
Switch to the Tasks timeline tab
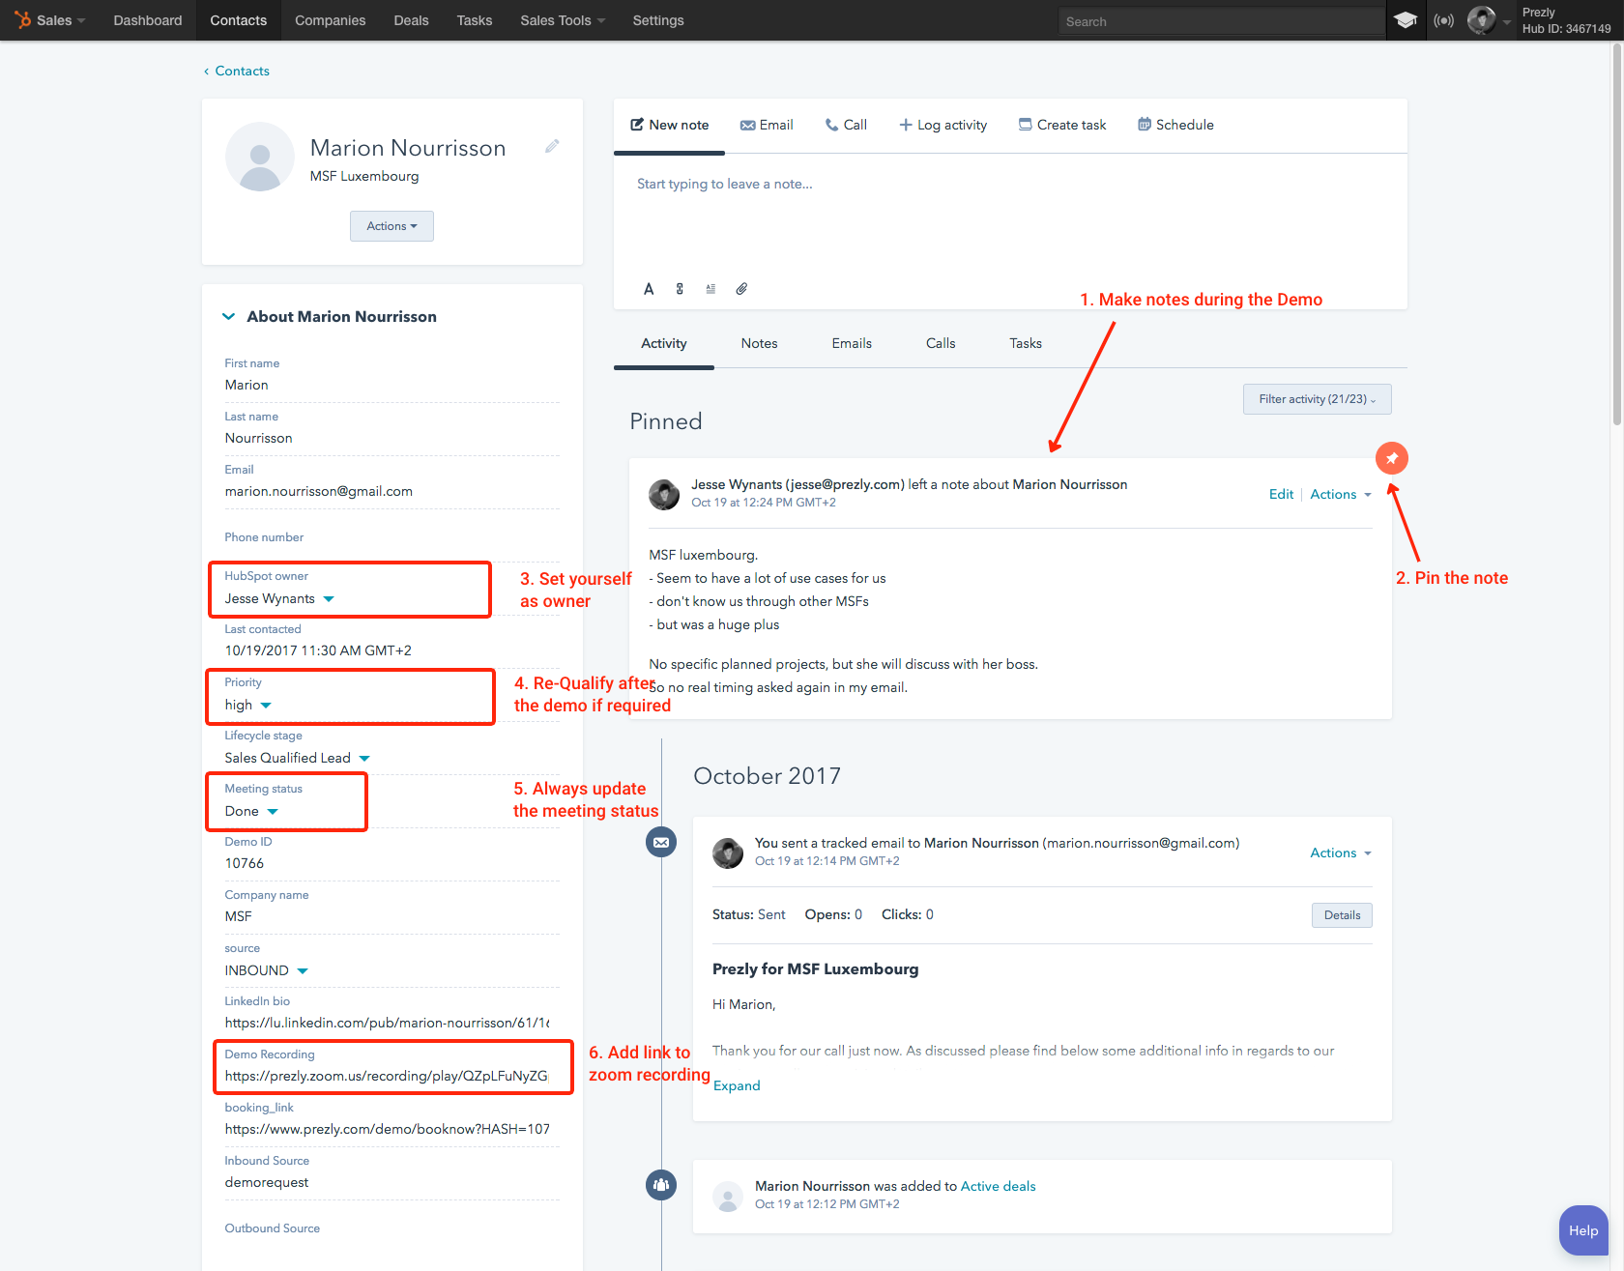click(x=1026, y=343)
